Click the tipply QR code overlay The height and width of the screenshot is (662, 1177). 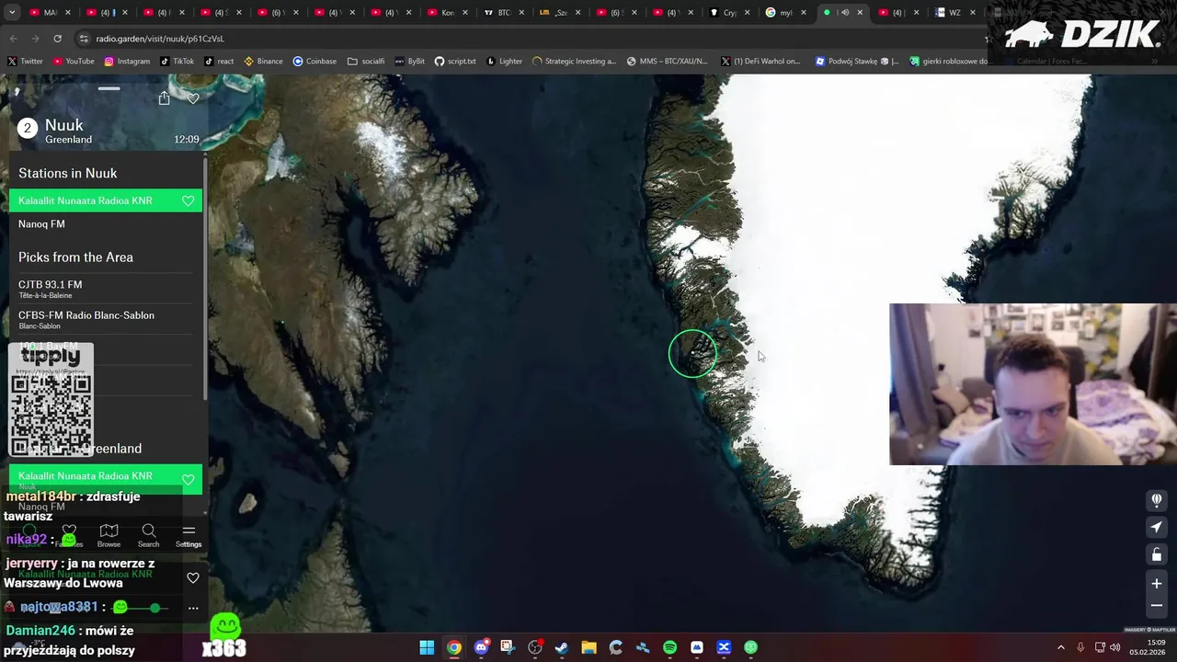(51, 400)
